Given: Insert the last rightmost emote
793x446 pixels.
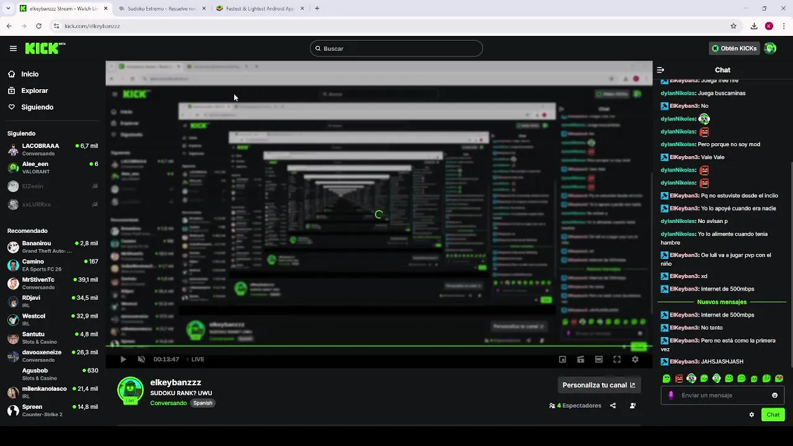Looking at the screenshot, I should (x=779, y=378).
